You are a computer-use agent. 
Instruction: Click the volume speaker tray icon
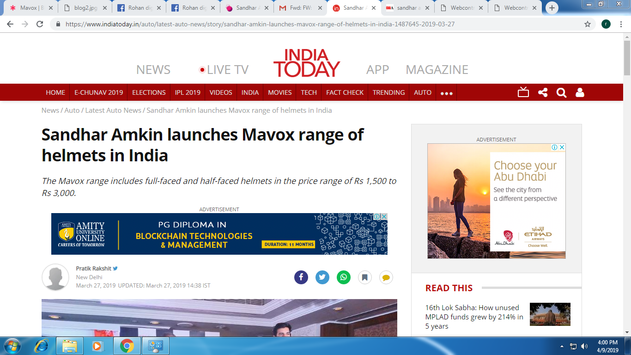[x=584, y=346]
